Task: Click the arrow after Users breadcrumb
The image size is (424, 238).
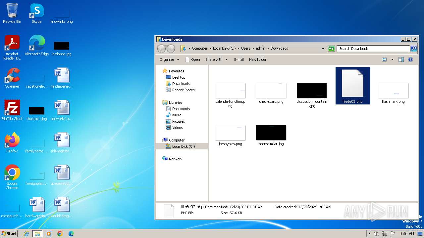Action: [253, 48]
